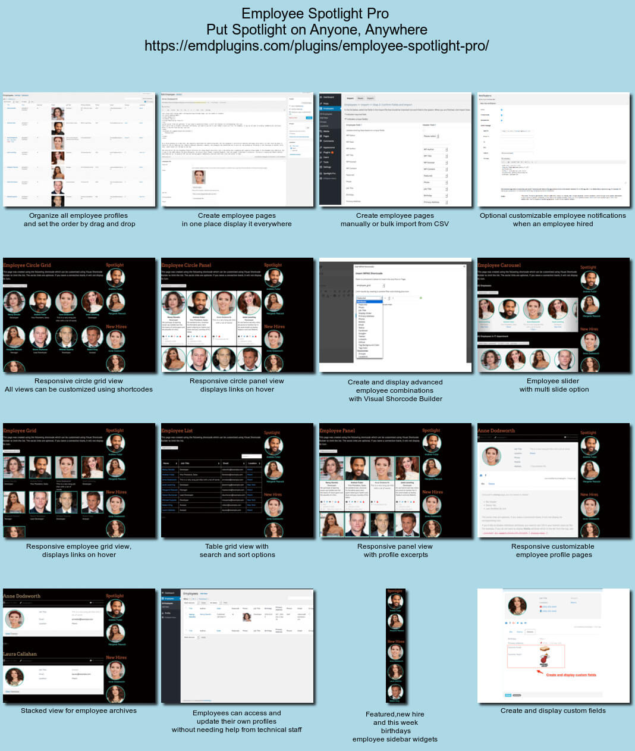Open the responsive circle grid view screenshot
This screenshot has width=635, height=751.
click(79, 315)
